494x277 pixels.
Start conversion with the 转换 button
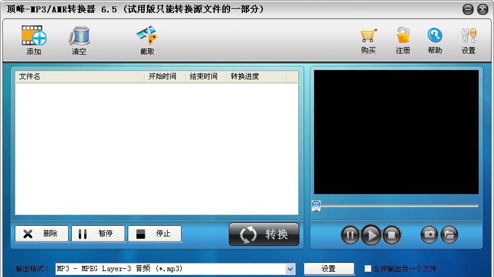pos(264,234)
